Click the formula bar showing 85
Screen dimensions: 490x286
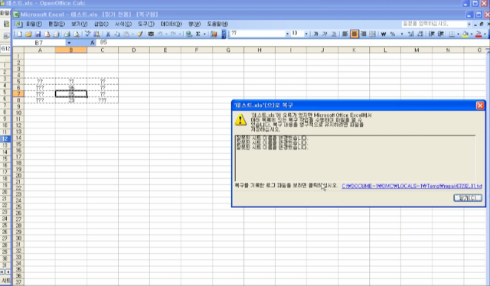292,43
